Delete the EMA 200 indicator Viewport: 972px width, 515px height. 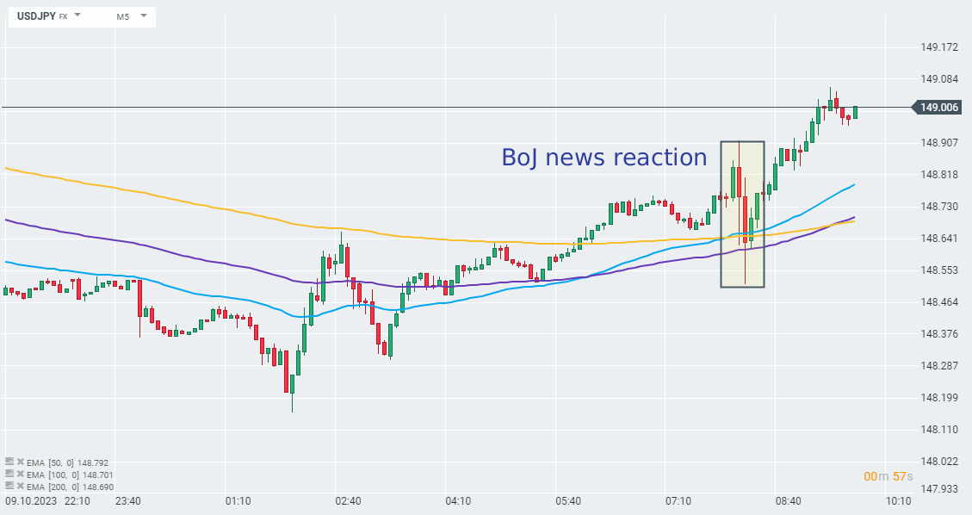[20, 487]
